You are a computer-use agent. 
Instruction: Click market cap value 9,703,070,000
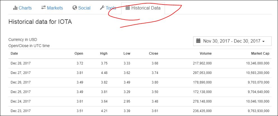coord(259,82)
